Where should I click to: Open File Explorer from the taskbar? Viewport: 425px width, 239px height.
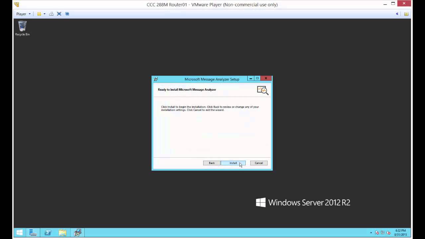point(62,233)
